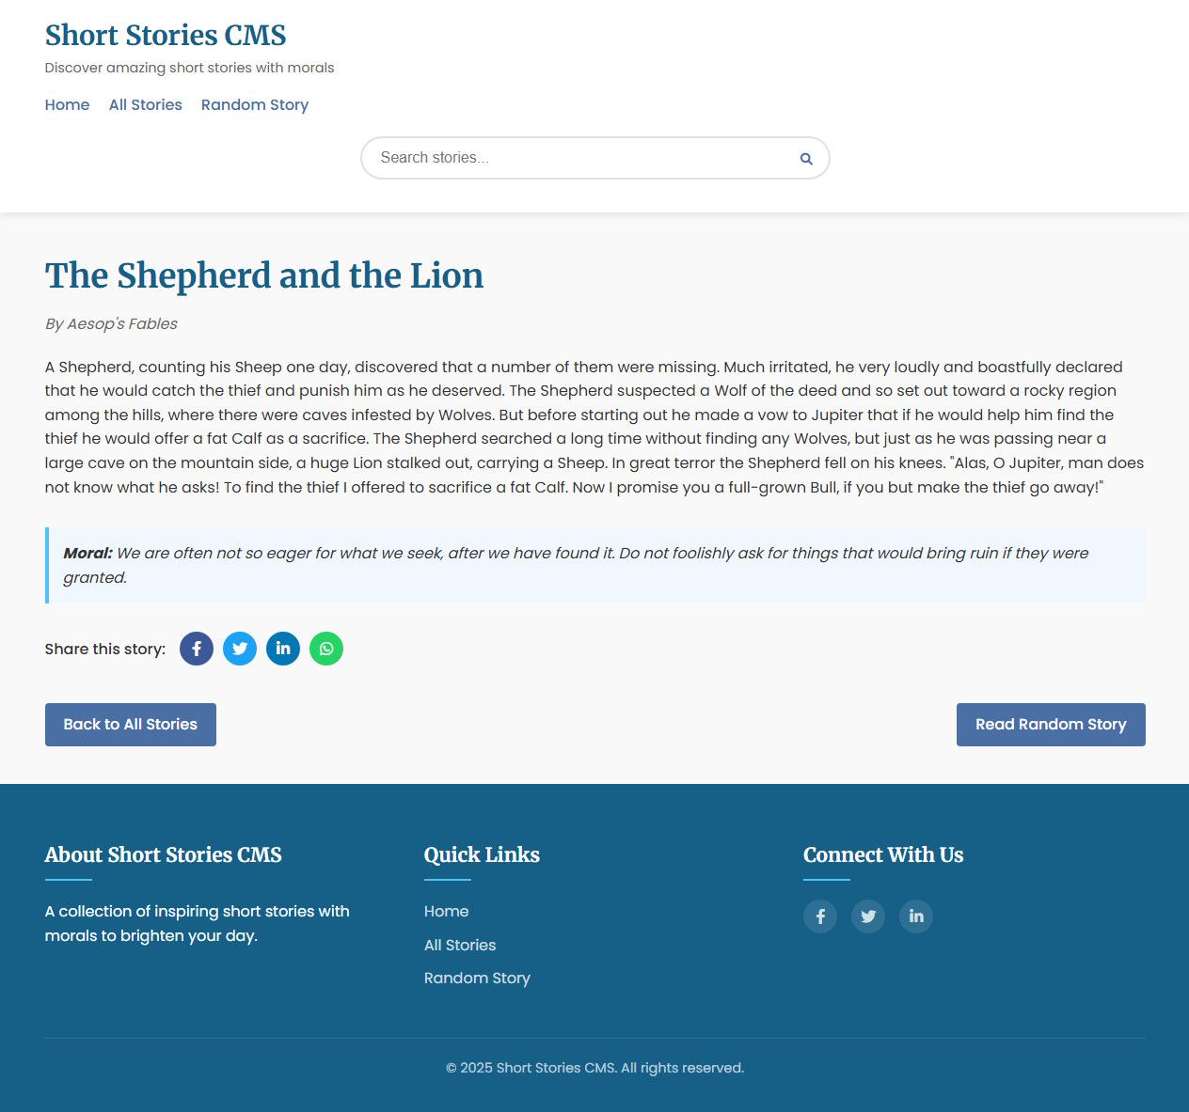
Task: Click the Short Stories CMS site title
Action: point(166,36)
